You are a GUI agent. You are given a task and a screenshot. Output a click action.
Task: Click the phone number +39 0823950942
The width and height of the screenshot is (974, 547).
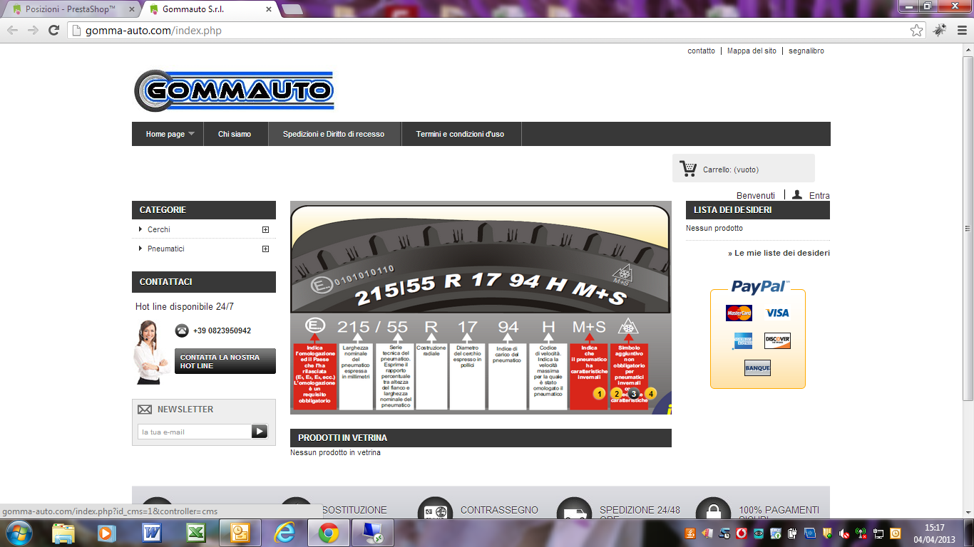coord(222,331)
